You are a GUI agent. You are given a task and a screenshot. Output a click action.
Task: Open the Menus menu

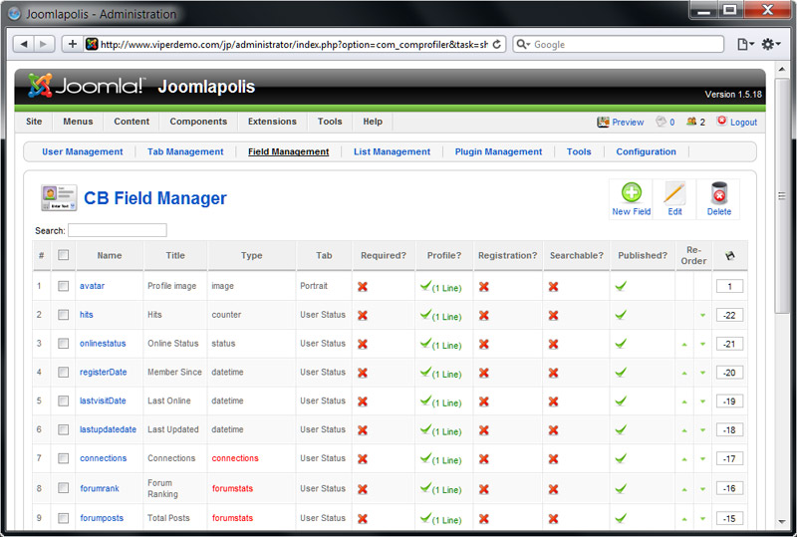click(x=78, y=122)
